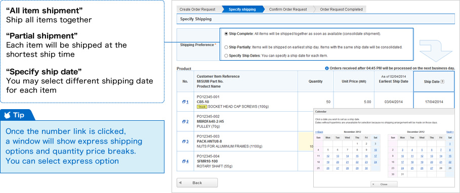Click part number PACK-HNTU8-8
460x193 pixels.
pyautogui.click(x=209, y=141)
